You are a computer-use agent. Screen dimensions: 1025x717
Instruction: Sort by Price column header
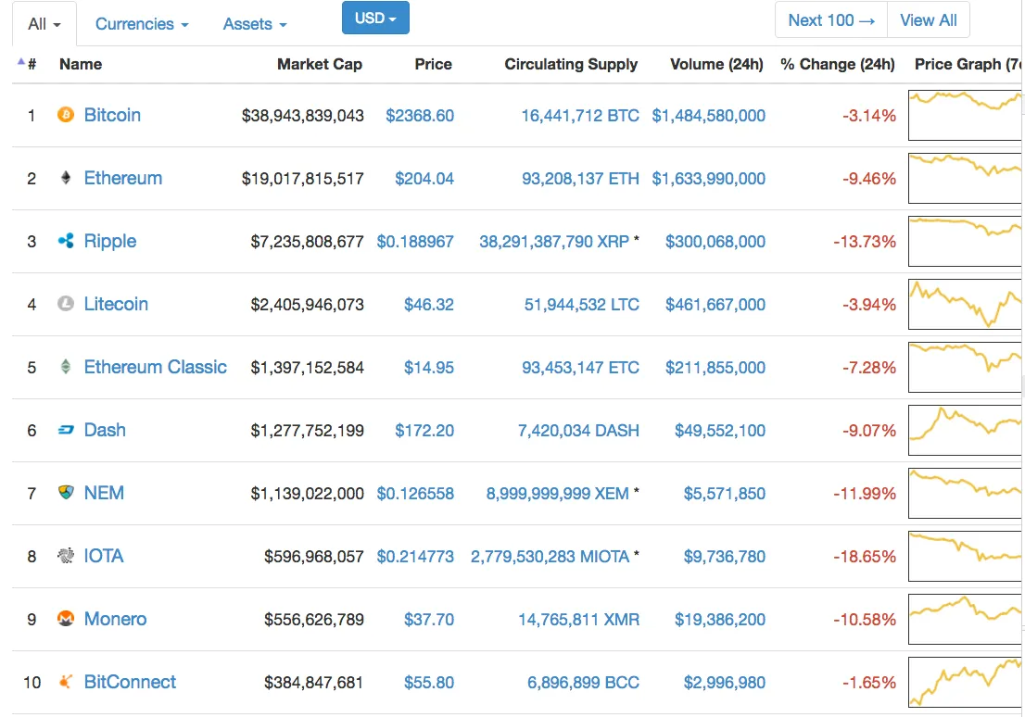(434, 64)
